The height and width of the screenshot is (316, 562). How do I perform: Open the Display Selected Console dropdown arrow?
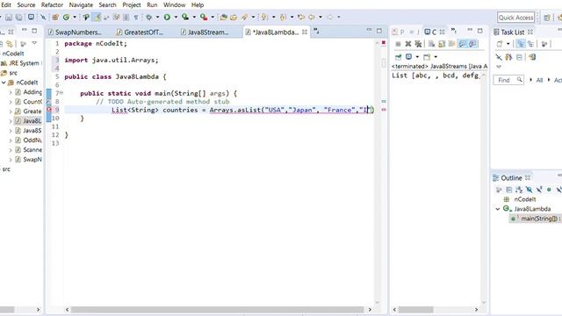click(417, 57)
